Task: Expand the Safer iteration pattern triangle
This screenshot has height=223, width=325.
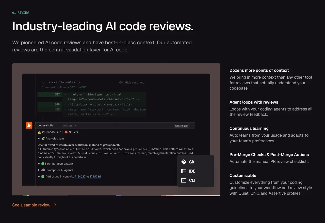Action: tap(39, 164)
